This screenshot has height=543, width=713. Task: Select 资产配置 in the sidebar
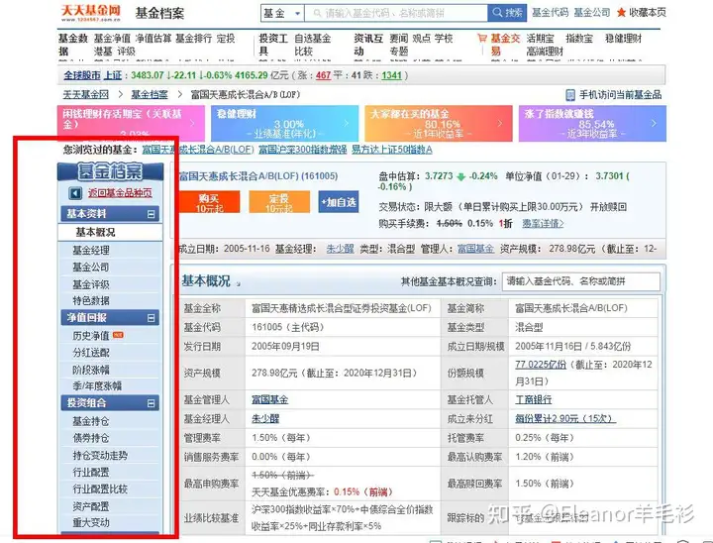tap(91, 506)
